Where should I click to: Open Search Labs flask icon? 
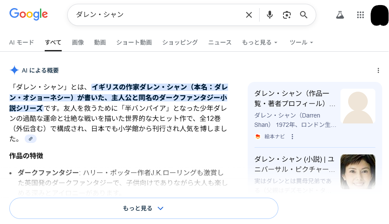[x=340, y=15]
